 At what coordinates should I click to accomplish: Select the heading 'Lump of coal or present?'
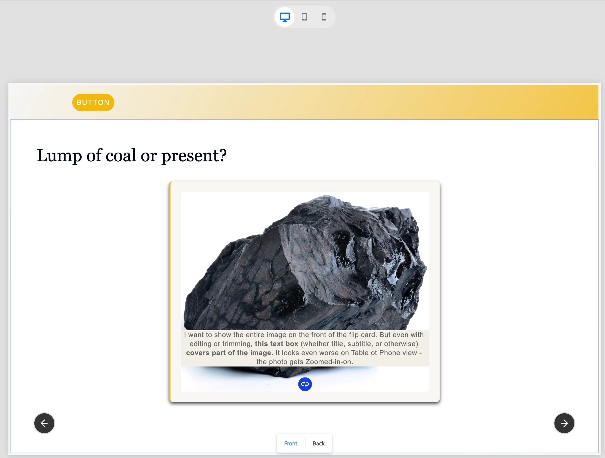132,155
